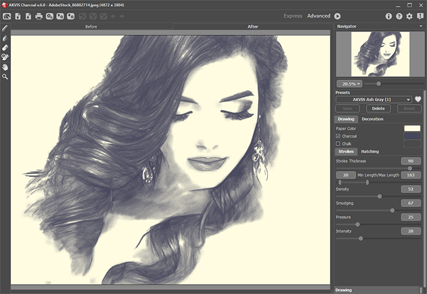Open the 20.5% zoom level dropdown
Viewport: 427px width, 294px height.
(349, 83)
